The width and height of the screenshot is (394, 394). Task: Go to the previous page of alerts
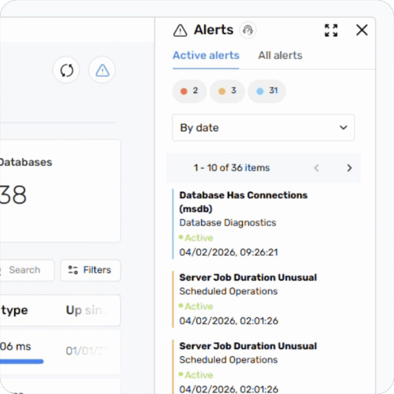(316, 168)
